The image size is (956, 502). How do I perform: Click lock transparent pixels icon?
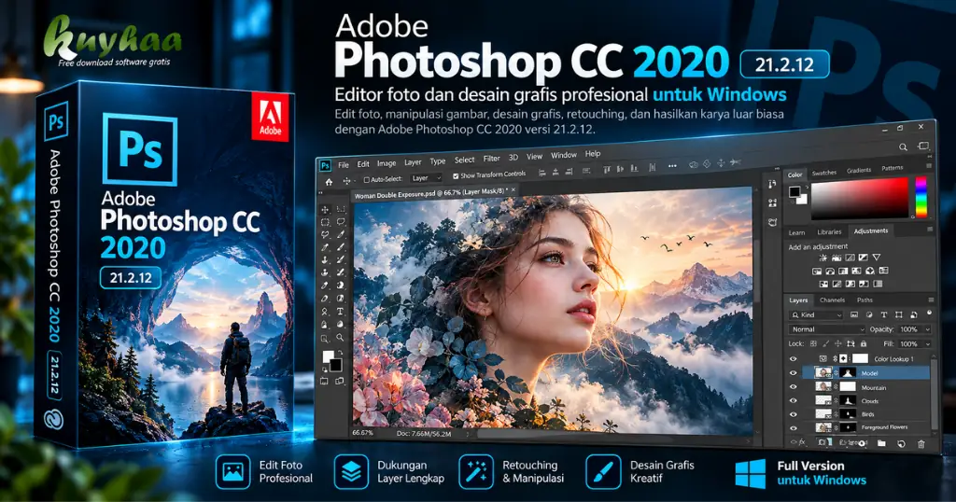[x=813, y=343]
